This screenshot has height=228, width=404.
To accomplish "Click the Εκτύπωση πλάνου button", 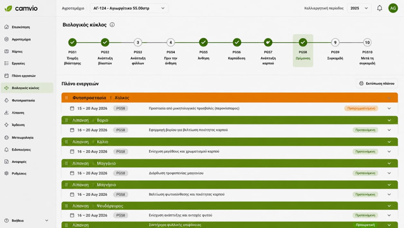I will (377, 83).
